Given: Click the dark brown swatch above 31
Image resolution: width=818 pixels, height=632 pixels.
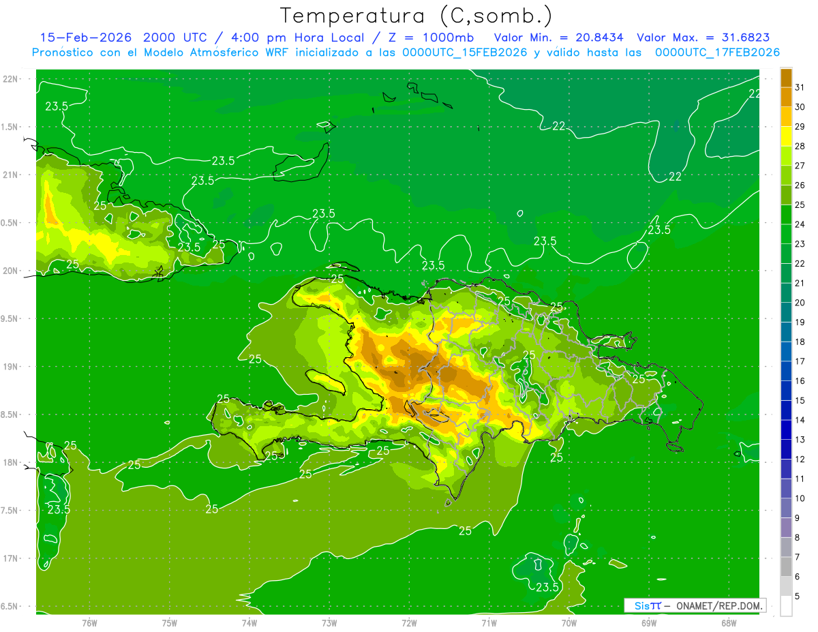Looking at the screenshot, I should click(x=786, y=78).
